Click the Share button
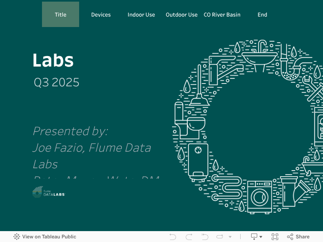The image size is (323, 242). coord(298,237)
